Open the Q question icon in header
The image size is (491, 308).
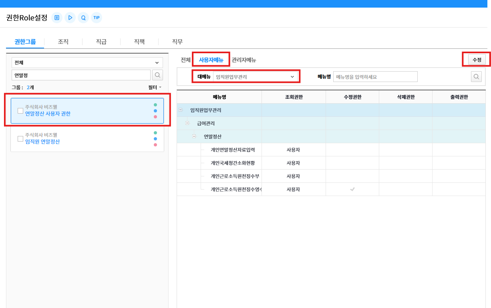tap(83, 18)
